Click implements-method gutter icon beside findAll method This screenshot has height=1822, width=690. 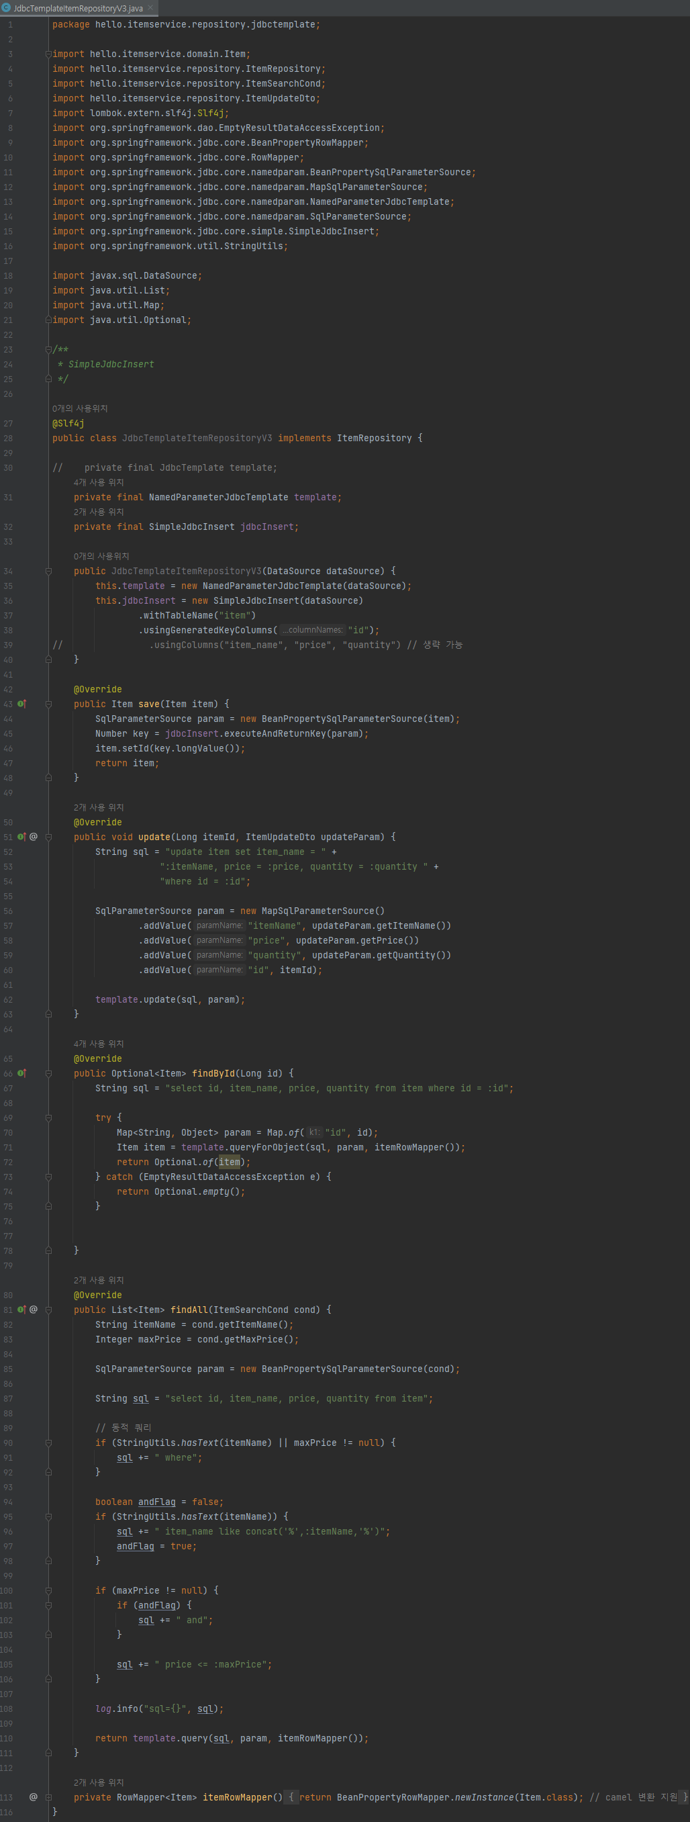21,1309
